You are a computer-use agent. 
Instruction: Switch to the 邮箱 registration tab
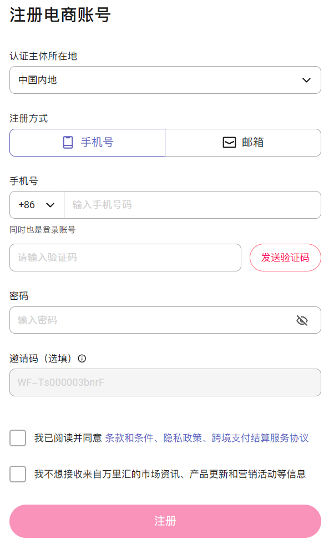pyautogui.click(x=243, y=143)
